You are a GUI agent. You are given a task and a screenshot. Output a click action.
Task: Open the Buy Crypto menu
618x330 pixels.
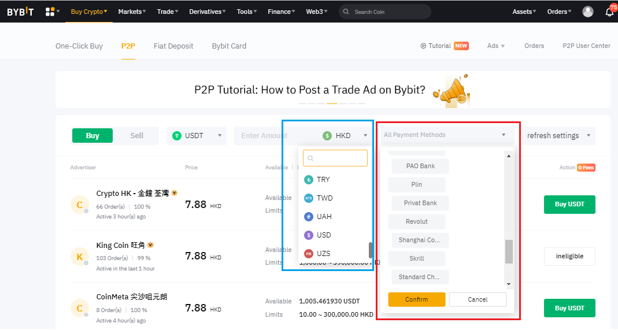(89, 12)
